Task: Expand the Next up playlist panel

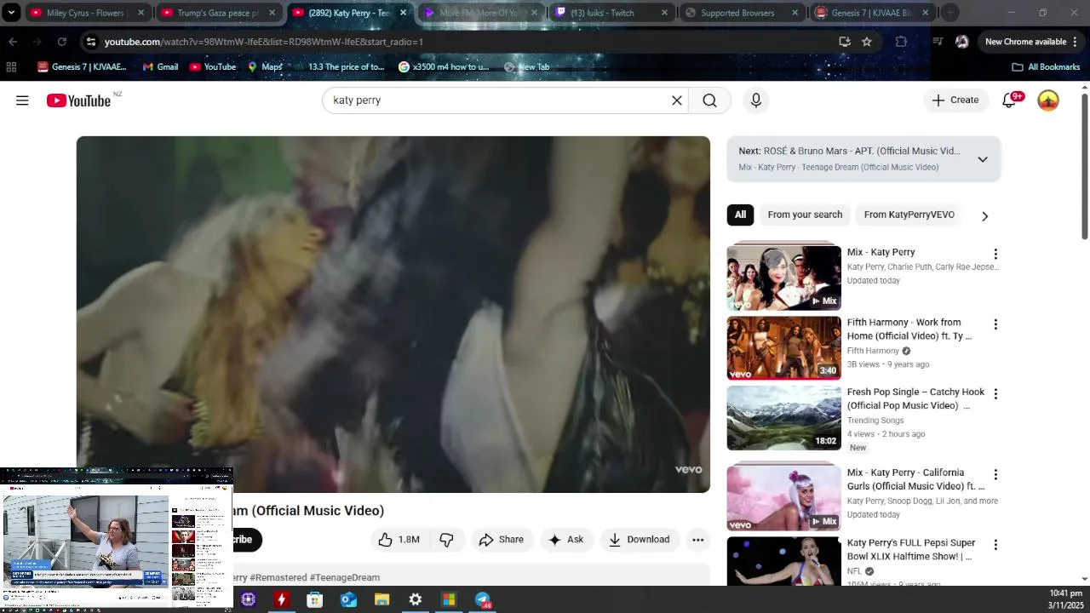Action: click(982, 159)
